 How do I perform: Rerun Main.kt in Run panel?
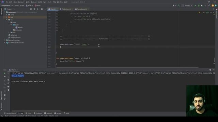4,73
